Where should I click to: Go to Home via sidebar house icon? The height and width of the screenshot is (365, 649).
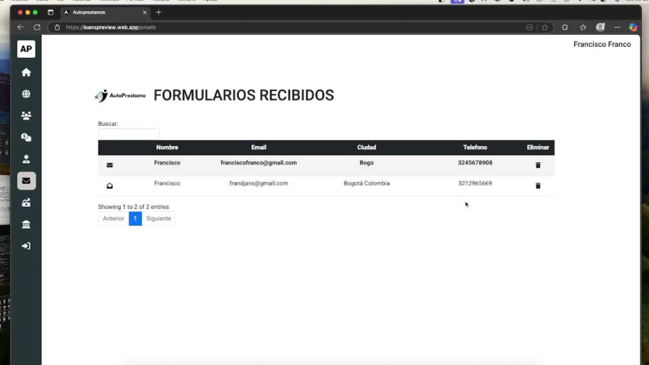(x=26, y=73)
